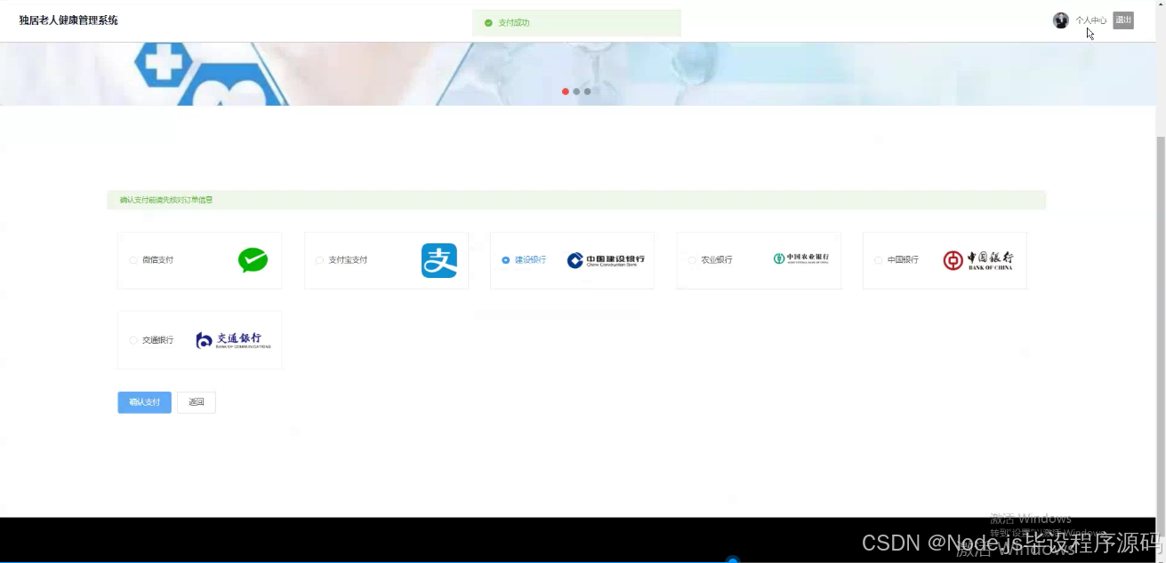This screenshot has height=563, width=1166.
Task: Click the Agricultural Bank of China logo
Action: click(801, 258)
